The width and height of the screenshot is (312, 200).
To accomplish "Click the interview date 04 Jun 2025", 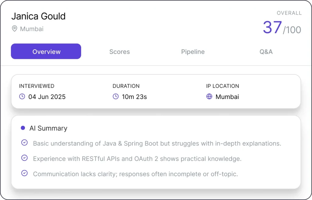I will coord(47,97).
